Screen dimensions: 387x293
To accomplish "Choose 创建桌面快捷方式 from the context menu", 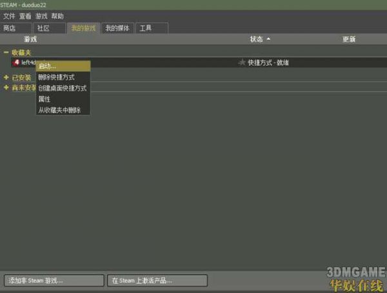I will (63, 88).
